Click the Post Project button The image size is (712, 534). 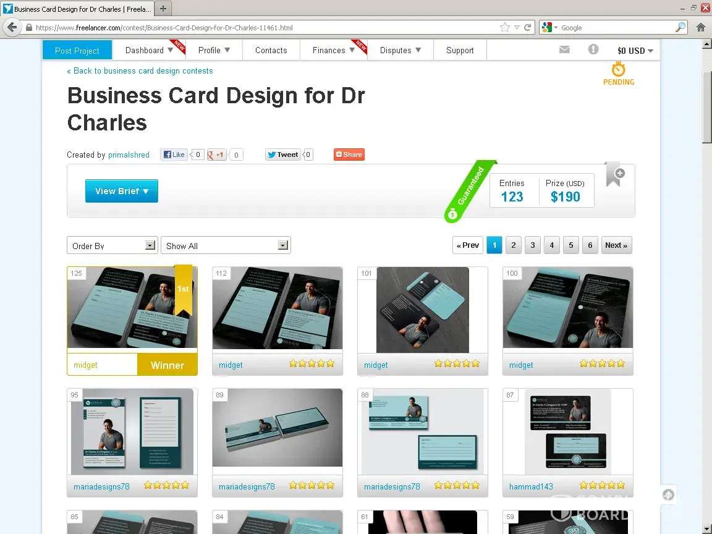(77, 50)
